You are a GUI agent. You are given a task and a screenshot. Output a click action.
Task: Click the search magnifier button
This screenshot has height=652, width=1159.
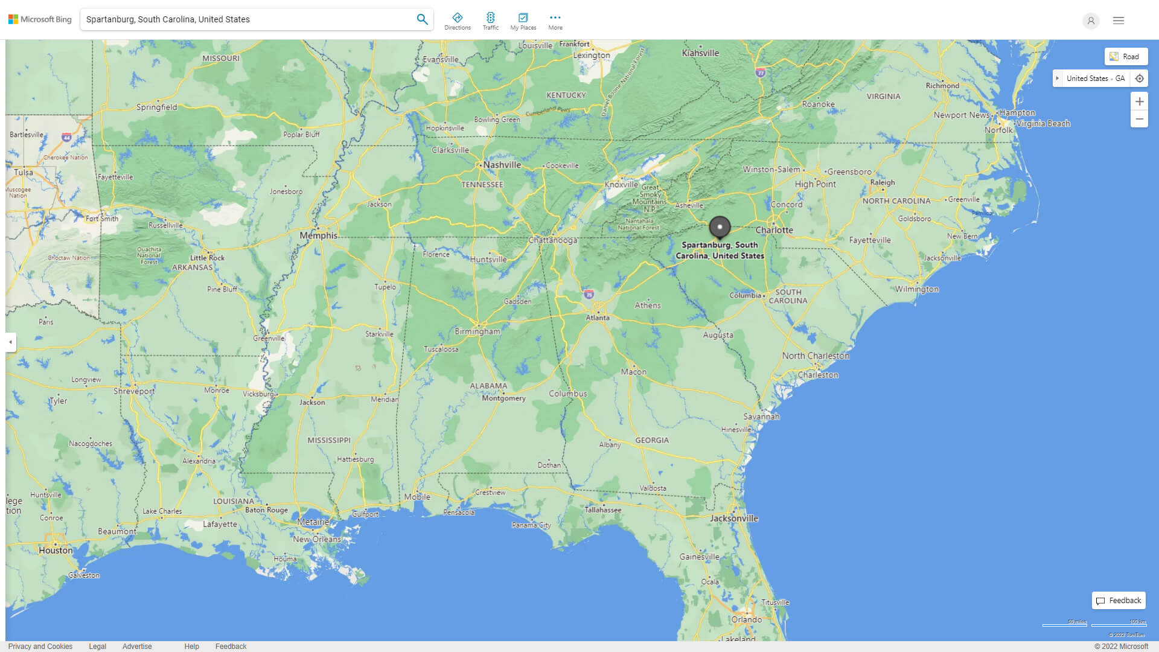pos(422,19)
